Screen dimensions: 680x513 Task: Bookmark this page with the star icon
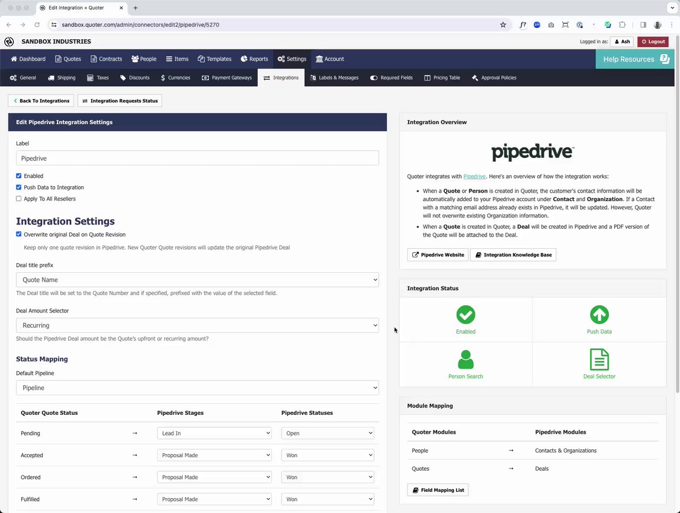pos(503,24)
